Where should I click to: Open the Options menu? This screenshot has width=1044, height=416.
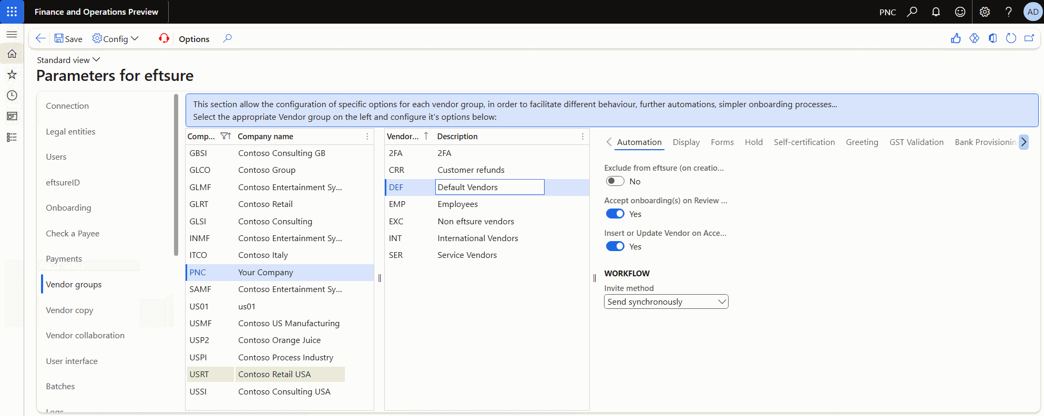[x=194, y=39]
